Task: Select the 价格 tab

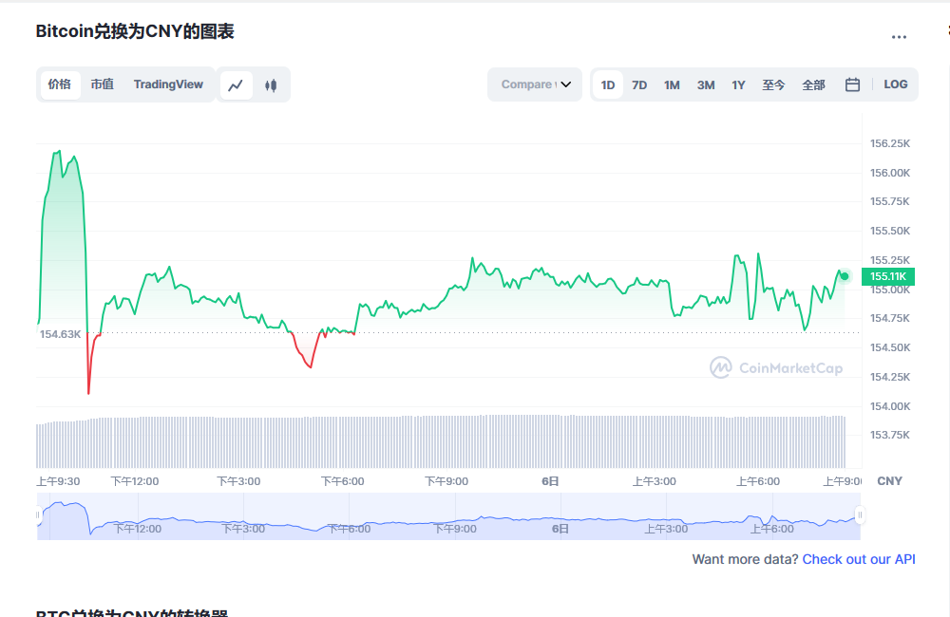Action: click(x=59, y=84)
